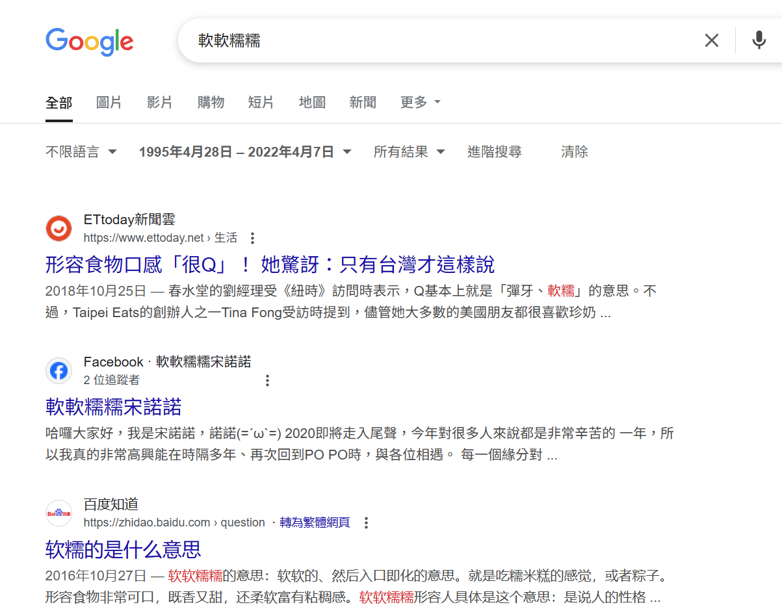782x607 pixels.
Task: Open the 软糯的是什么意思 result title
Action: click(x=124, y=549)
